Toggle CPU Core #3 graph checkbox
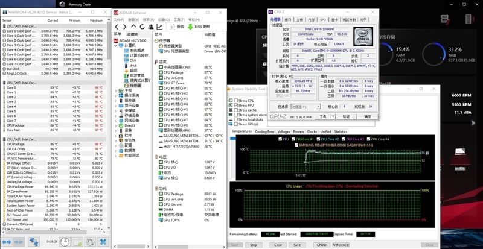483x249 pixels. [343, 139]
